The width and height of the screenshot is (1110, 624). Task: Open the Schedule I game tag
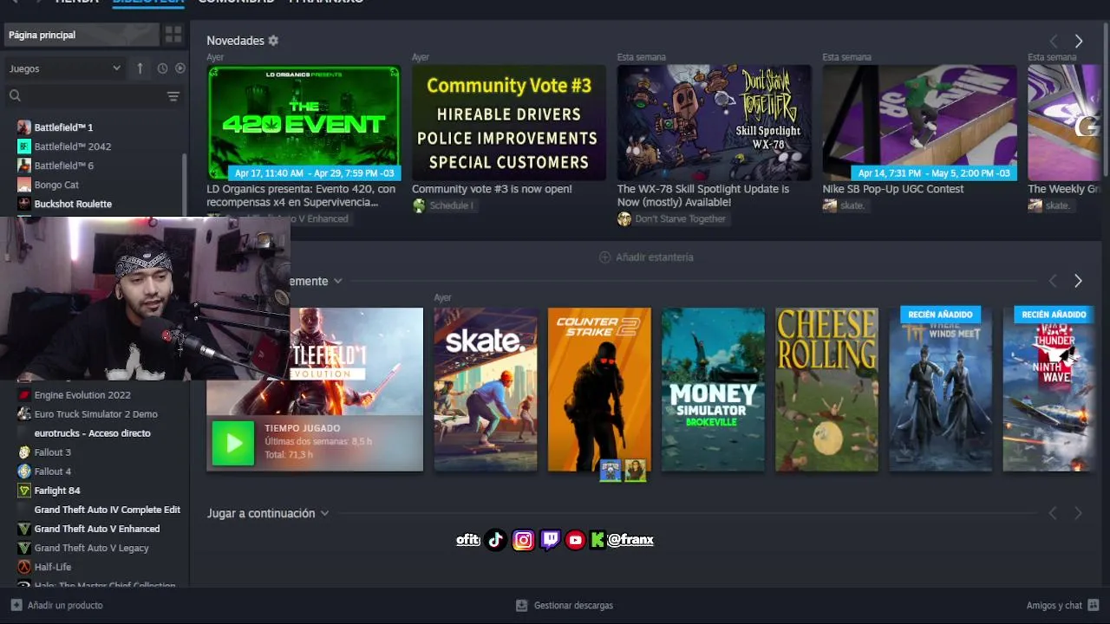443,205
